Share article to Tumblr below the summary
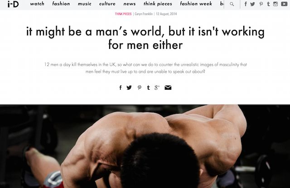Screen dimensions: 290x188 (x=148, y=87)
